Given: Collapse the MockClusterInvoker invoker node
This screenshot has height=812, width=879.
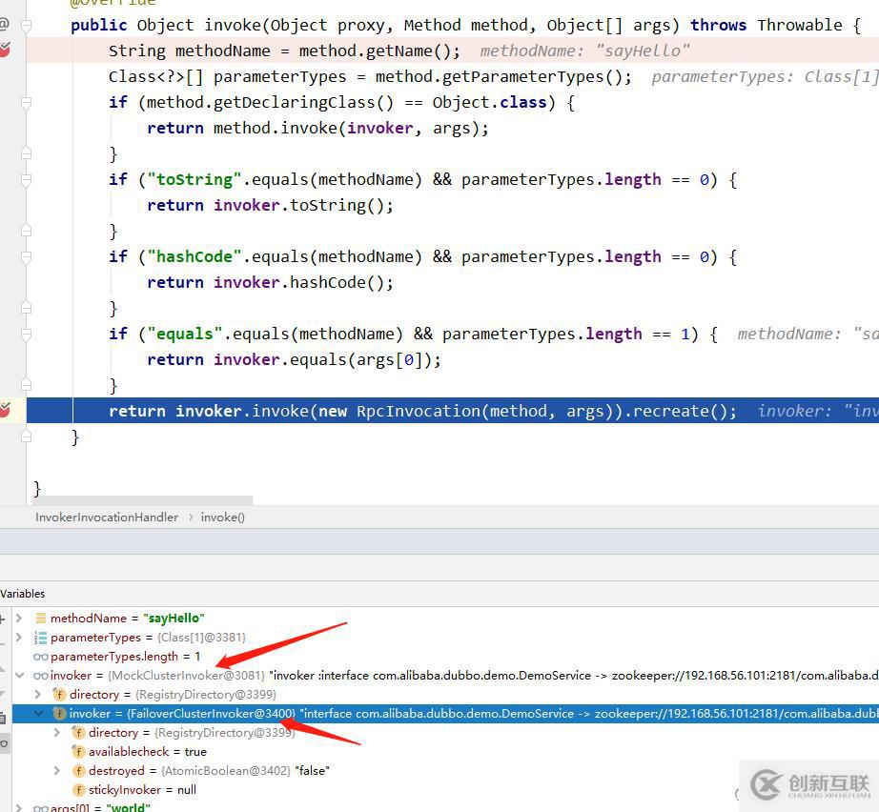Looking at the screenshot, I should click(x=19, y=675).
